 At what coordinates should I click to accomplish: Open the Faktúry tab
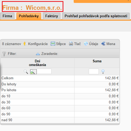[52, 16]
